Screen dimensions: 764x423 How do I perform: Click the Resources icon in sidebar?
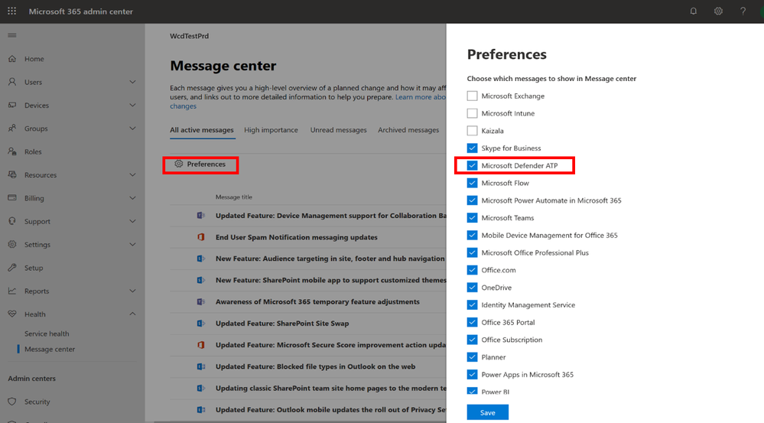12,174
